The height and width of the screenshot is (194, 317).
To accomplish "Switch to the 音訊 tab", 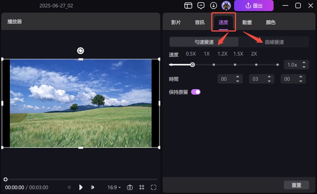I will (x=200, y=22).
